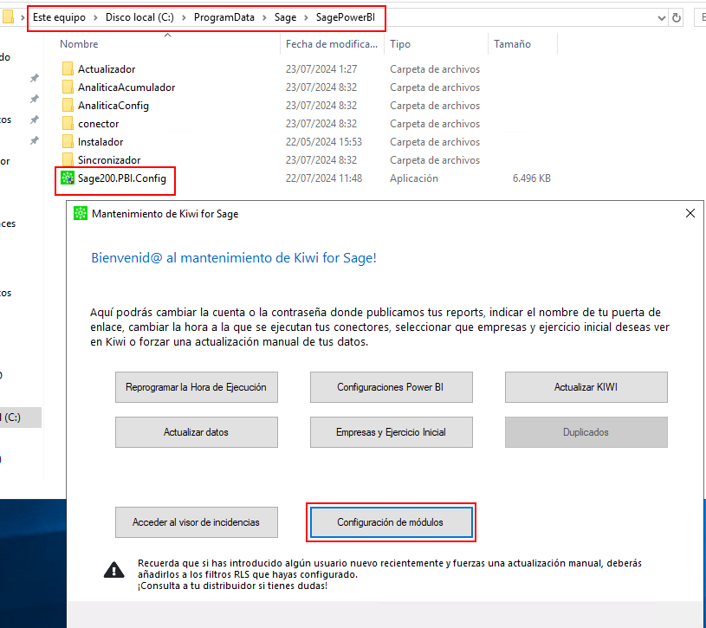Click the AnaliticaAcumulador folder name
The height and width of the screenshot is (628, 706).
click(126, 87)
